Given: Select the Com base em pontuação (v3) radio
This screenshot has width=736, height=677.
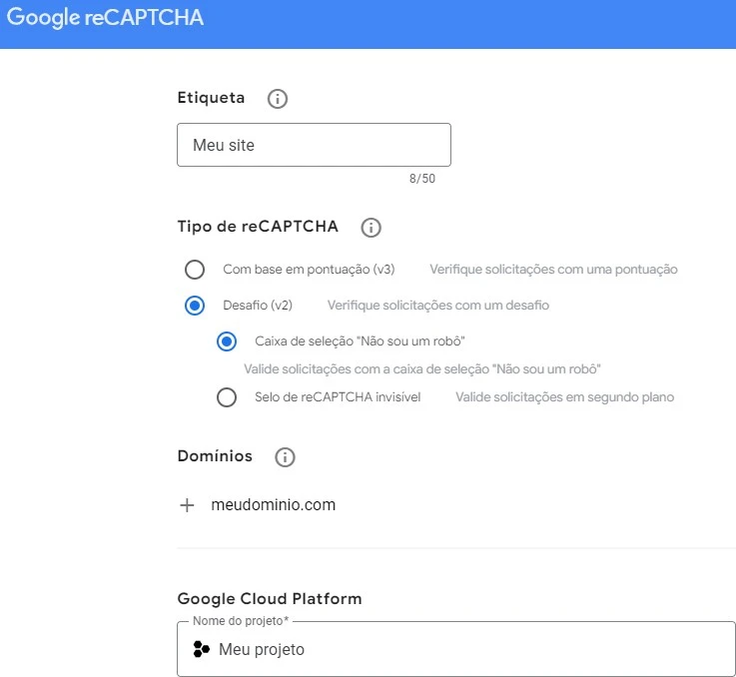Looking at the screenshot, I should click(195, 270).
